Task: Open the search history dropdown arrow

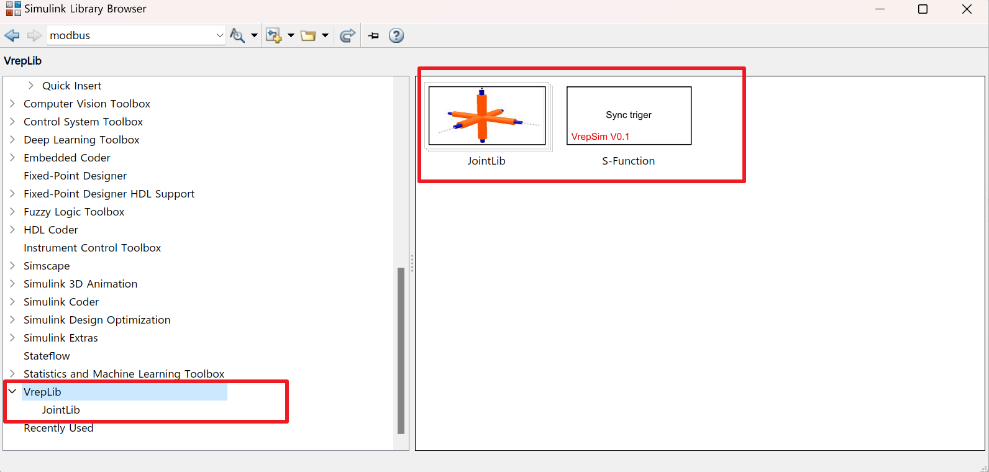Action: (x=220, y=35)
